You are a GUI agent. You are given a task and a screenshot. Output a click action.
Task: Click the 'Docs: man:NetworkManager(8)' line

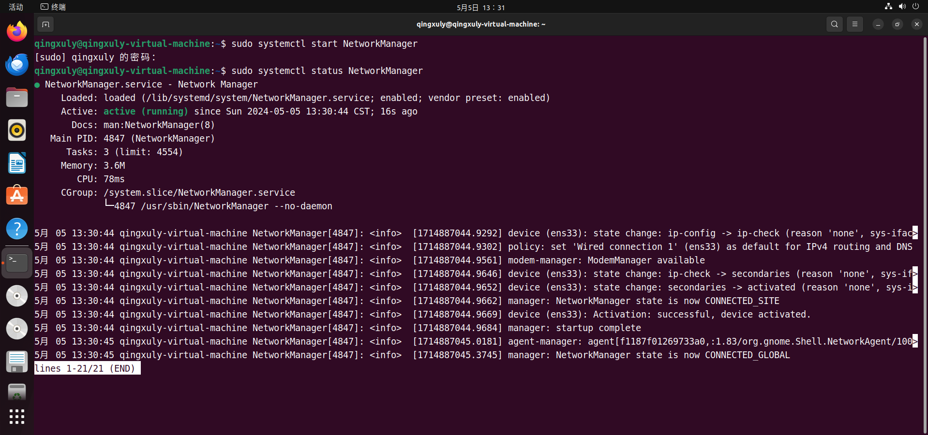pyautogui.click(x=143, y=125)
